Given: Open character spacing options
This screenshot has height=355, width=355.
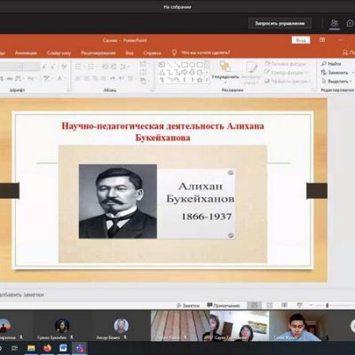Looking at the screenshot, I should point(19,79).
